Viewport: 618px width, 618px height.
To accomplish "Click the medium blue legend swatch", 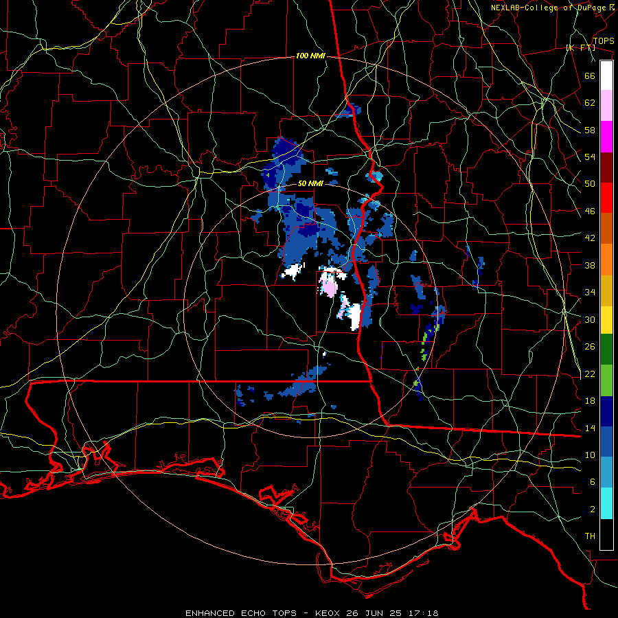I will coord(606,442).
